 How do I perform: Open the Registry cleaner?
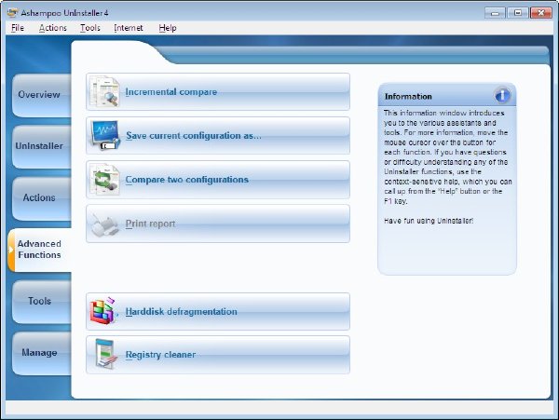[x=218, y=355]
